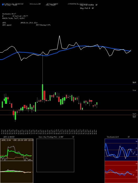Click the 72.27 price level label
The width and height of the screenshot is (138, 183).
(134, 114)
